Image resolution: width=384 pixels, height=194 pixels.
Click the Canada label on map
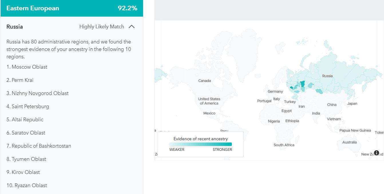point(205,81)
